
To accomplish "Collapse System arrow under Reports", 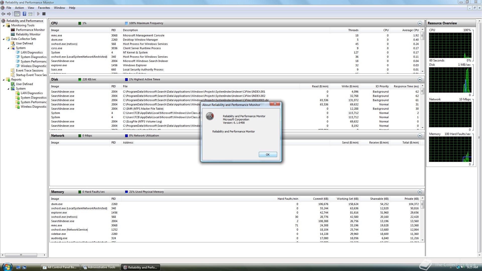I will pos(9,89).
